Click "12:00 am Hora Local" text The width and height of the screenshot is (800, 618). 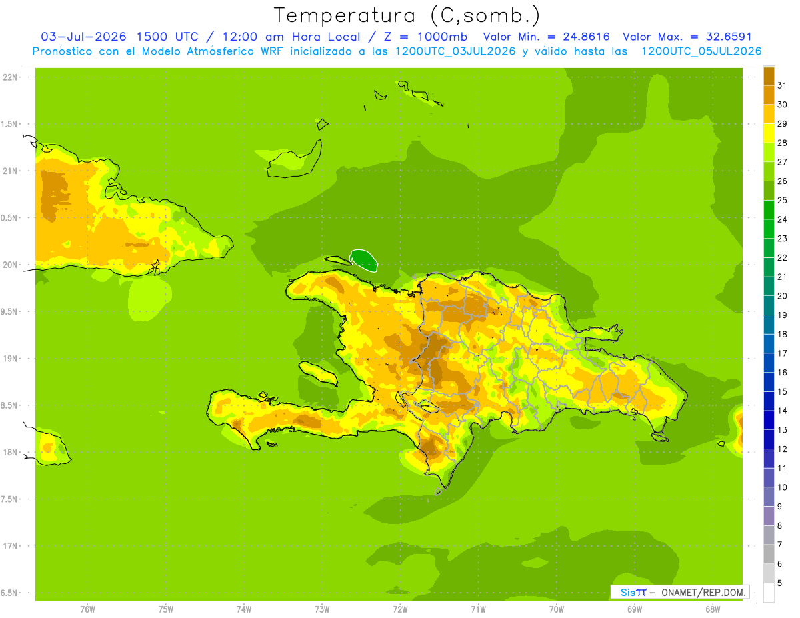tap(291, 37)
